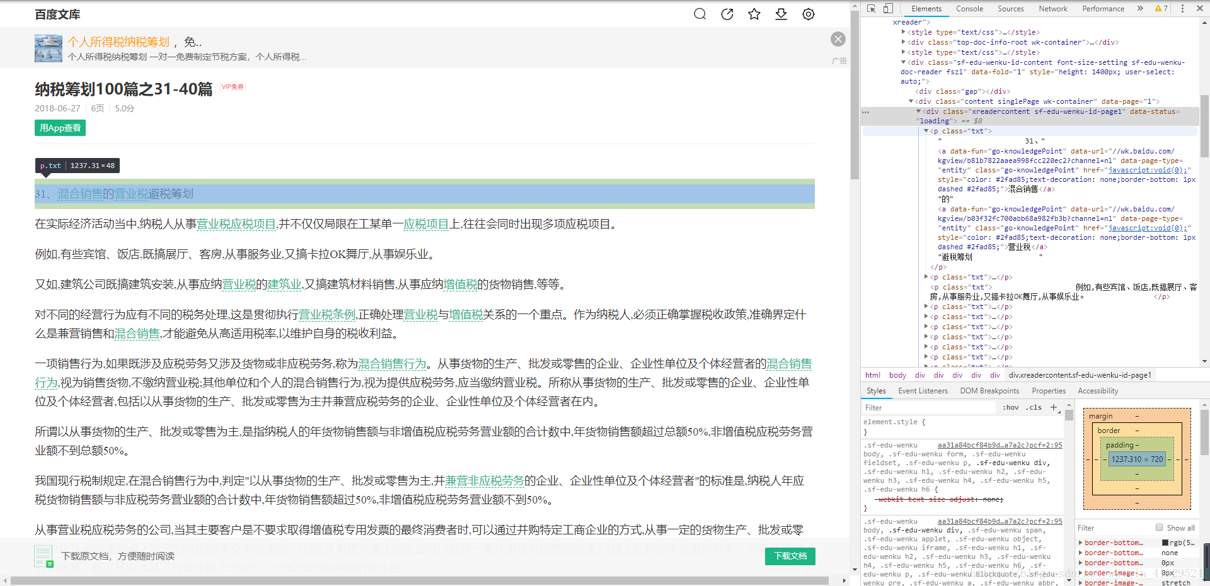Open the 兼营非应税劳务 link
1210x586 pixels.
(x=485, y=481)
